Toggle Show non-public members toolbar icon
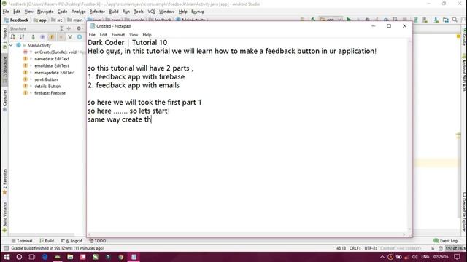Image resolution: width=467 pixels, height=262 pixels. point(61,37)
